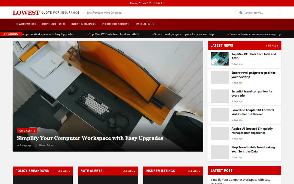Open the Coverage Gaps menu item

pos(53,24)
